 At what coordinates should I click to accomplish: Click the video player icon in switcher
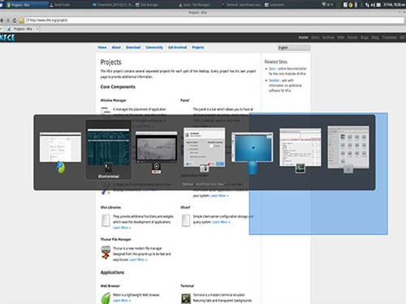pos(156,168)
